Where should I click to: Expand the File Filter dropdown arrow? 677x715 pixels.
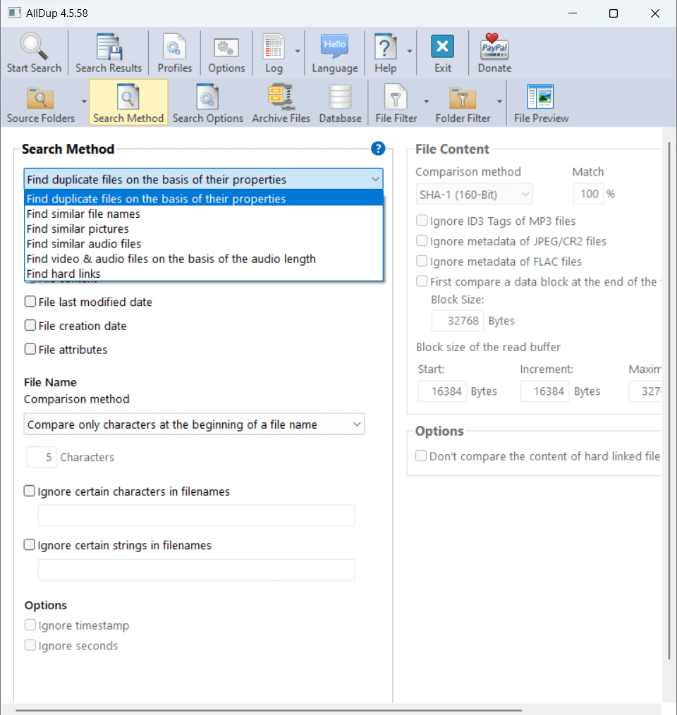click(x=426, y=102)
